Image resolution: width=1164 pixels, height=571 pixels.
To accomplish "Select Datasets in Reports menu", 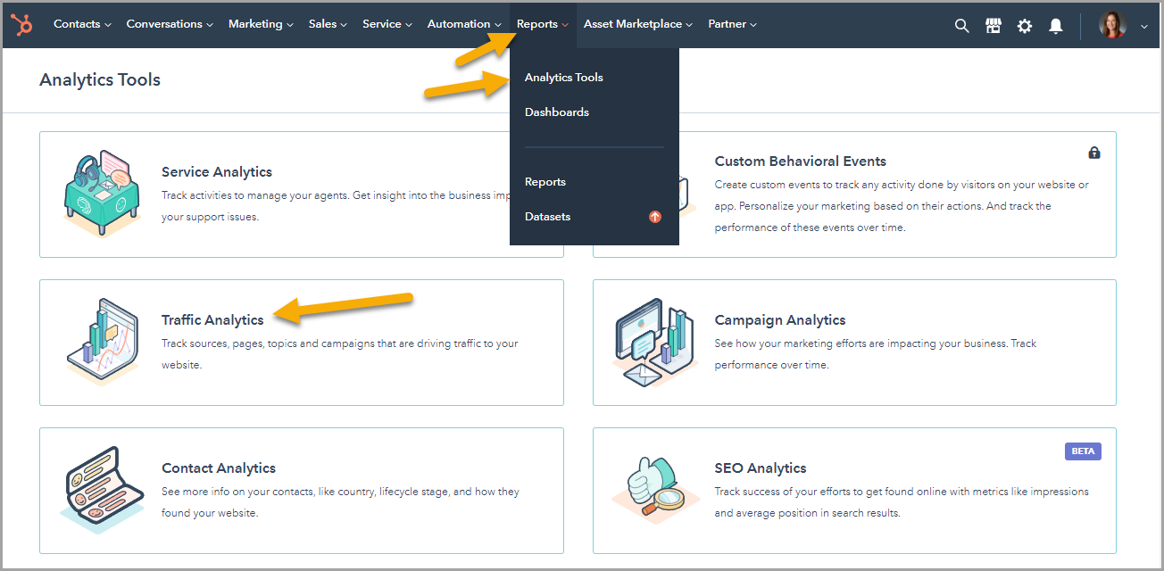I will (547, 217).
